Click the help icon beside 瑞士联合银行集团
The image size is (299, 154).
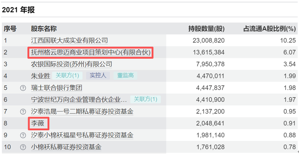click(23, 88)
